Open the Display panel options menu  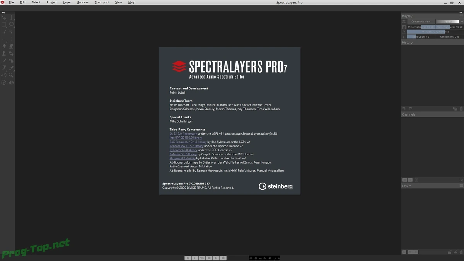pyautogui.click(x=461, y=16)
